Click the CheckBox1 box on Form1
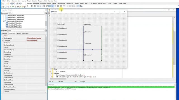The height and width of the screenshot is (100, 179). point(84,32)
